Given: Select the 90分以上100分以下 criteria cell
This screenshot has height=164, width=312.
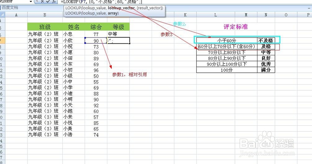Looking at the screenshot, I should (x=227, y=64).
